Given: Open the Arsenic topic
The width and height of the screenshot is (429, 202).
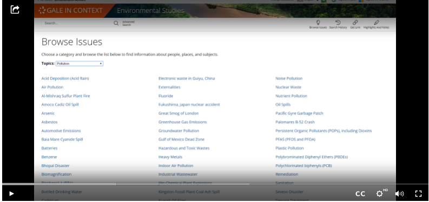Looking at the screenshot, I should (x=48, y=113).
